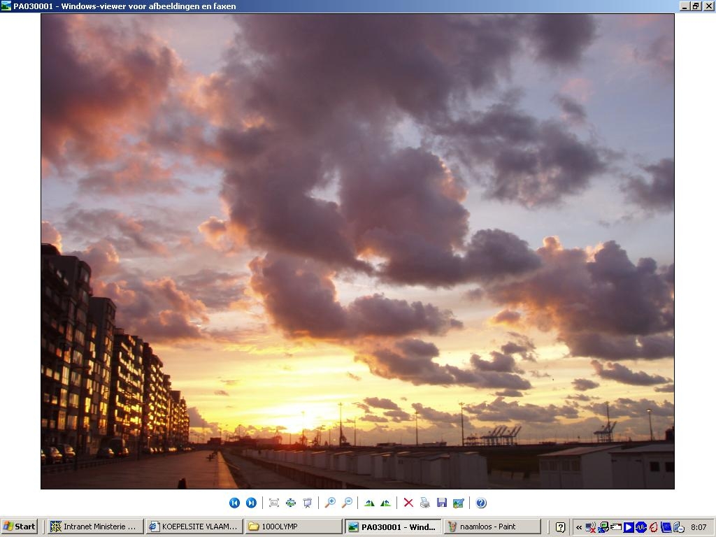
Task: Open the image for editing
Action: [459, 503]
